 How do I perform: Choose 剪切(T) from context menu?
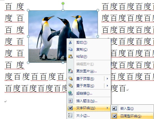89,42
